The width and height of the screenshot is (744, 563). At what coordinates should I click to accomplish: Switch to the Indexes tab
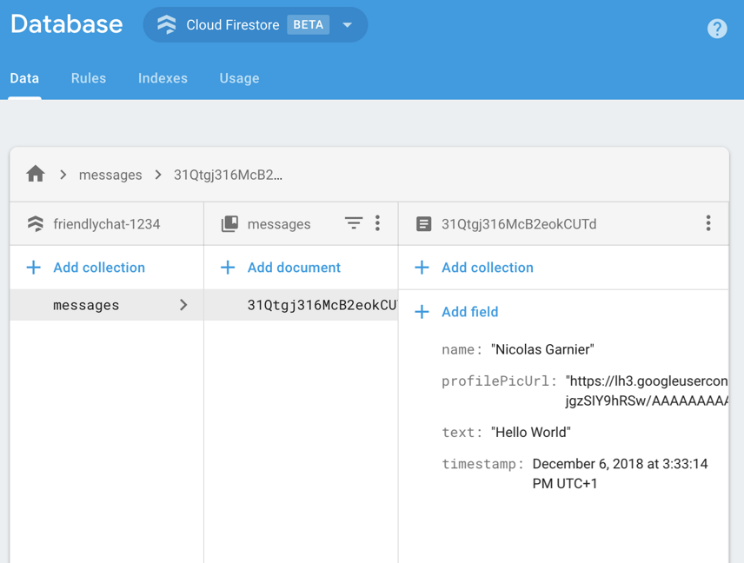tap(163, 78)
